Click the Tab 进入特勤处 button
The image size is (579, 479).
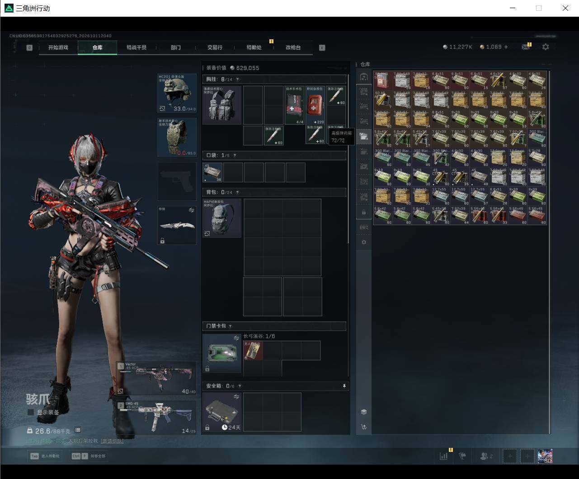point(45,456)
